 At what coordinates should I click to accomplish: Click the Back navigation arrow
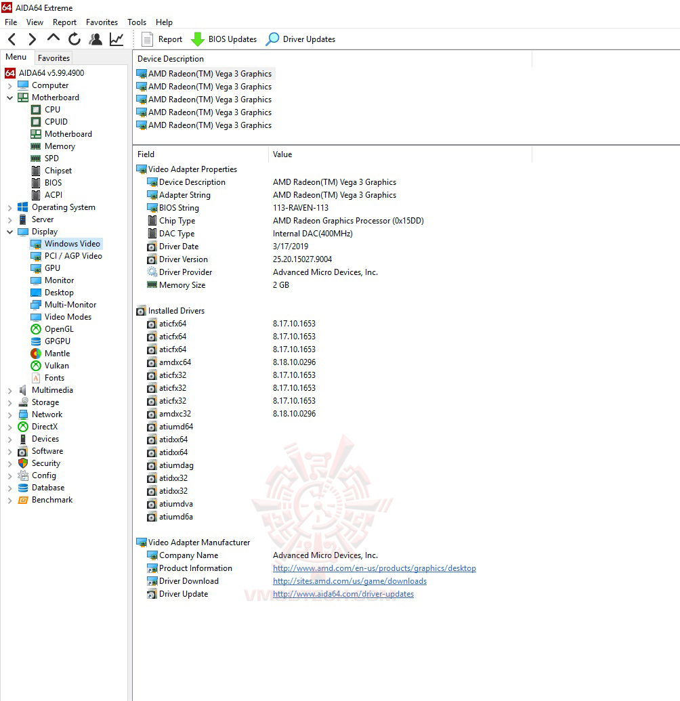[12, 39]
